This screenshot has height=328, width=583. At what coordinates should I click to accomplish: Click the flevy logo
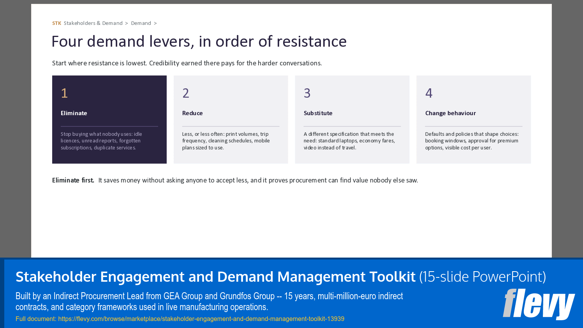point(539,304)
